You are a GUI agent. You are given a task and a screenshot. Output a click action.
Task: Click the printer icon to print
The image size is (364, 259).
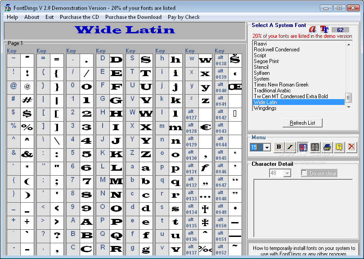(x=327, y=147)
